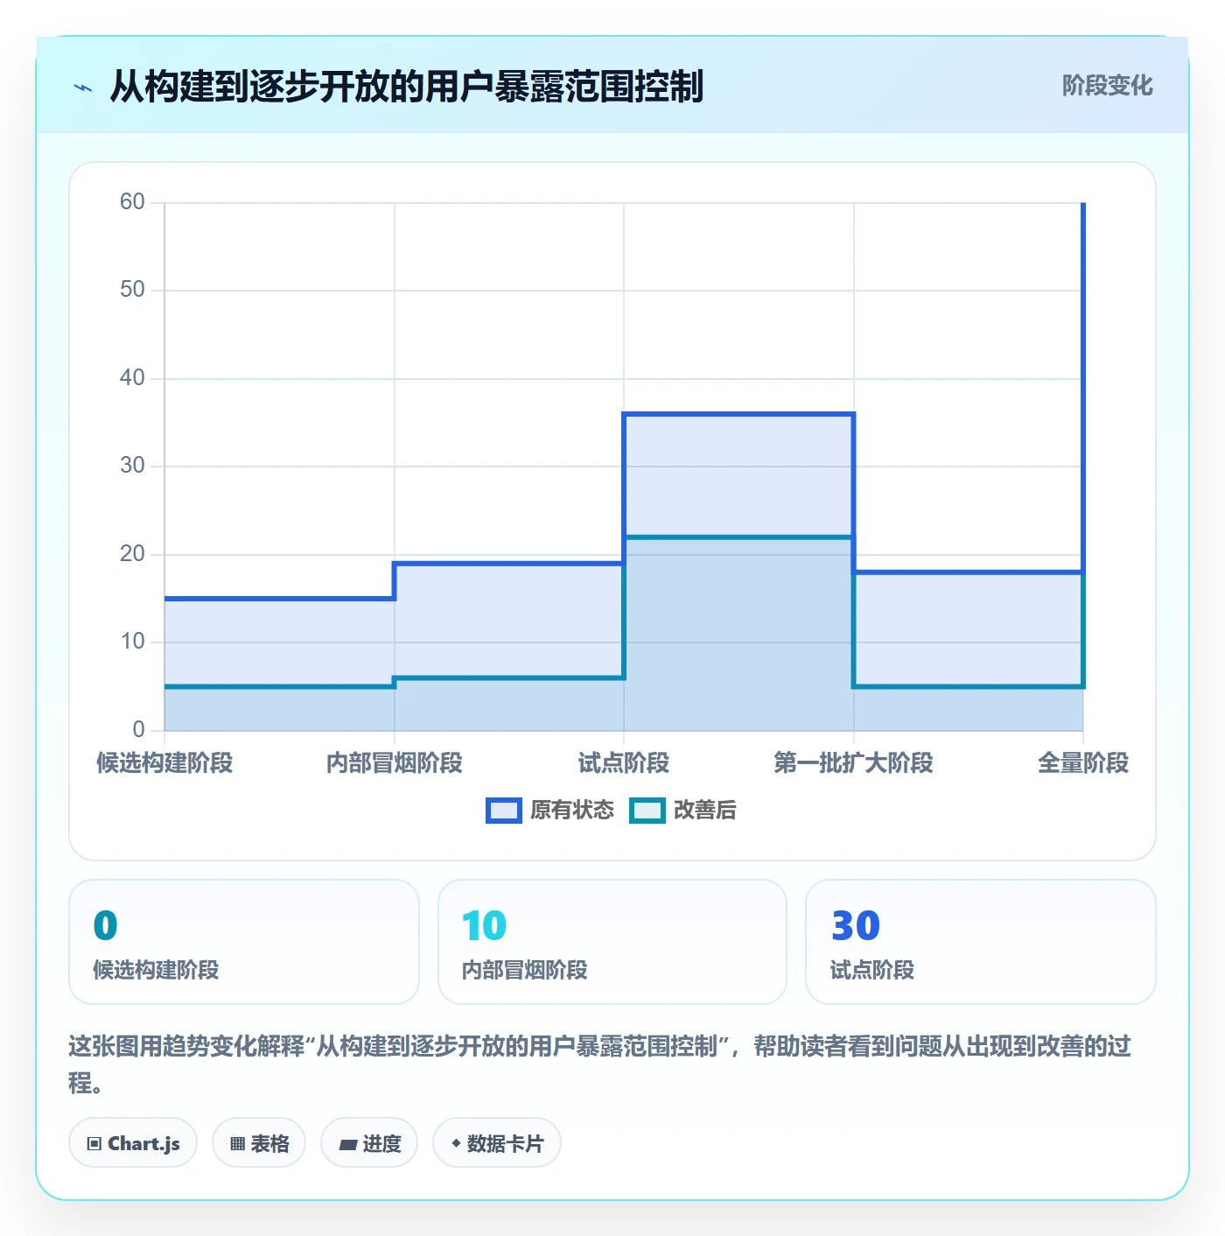Click the 全量阶段 x-axis label

point(1083,763)
